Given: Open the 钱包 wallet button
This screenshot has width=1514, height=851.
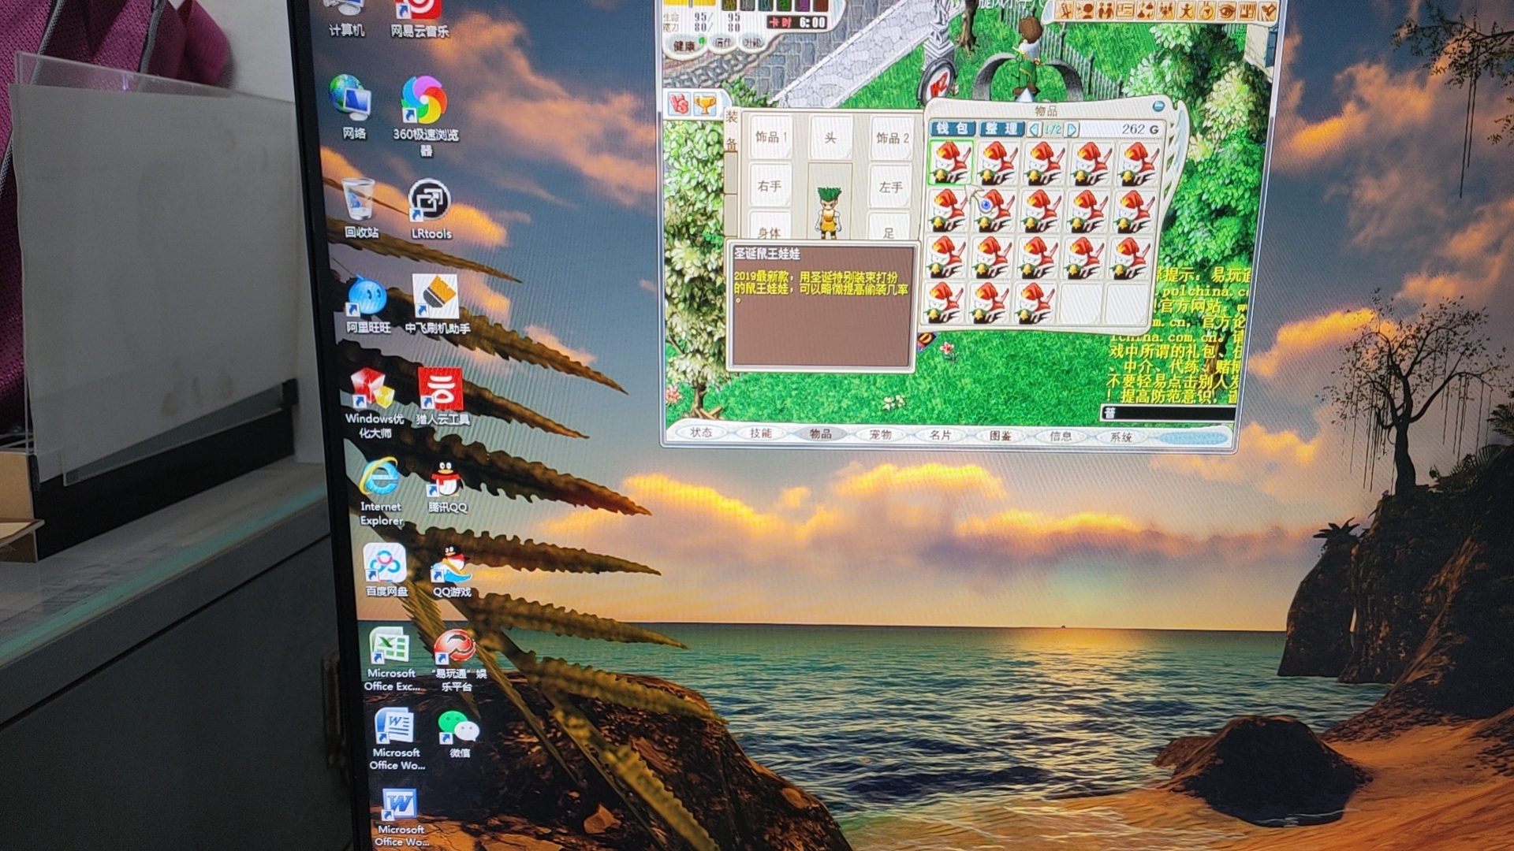Looking at the screenshot, I should point(953,128).
